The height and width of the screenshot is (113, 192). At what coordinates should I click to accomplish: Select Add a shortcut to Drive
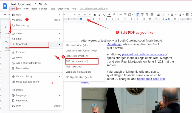pos(36,63)
